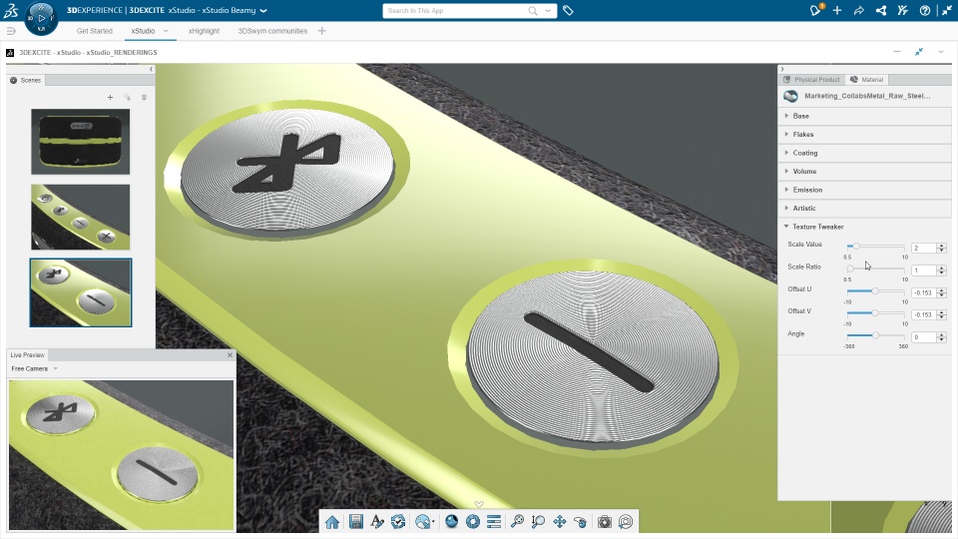The height and width of the screenshot is (539, 958).
Task: Click the crossed tools icon in top bar
Action: coord(903,10)
